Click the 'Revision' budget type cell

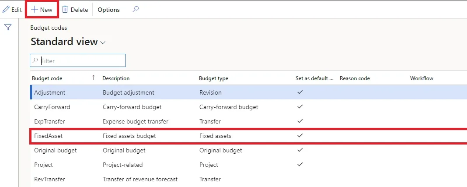click(x=211, y=92)
